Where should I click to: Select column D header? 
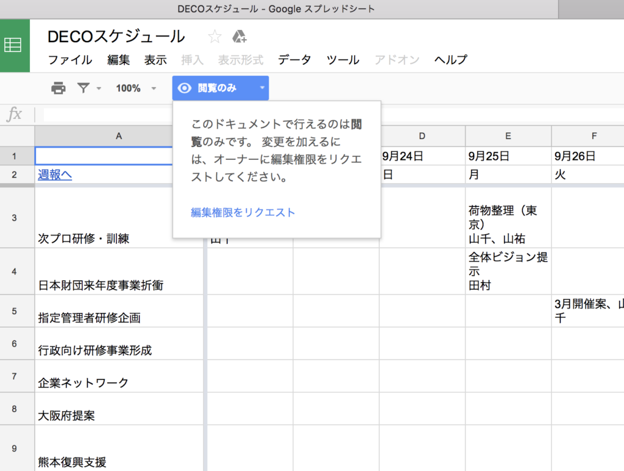[422, 136]
